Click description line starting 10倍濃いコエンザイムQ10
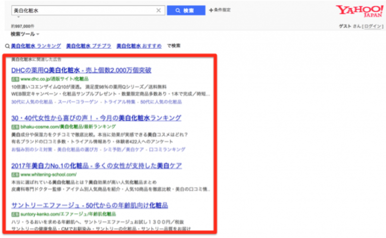The height and width of the screenshot is (238, 386). (89, 87)
